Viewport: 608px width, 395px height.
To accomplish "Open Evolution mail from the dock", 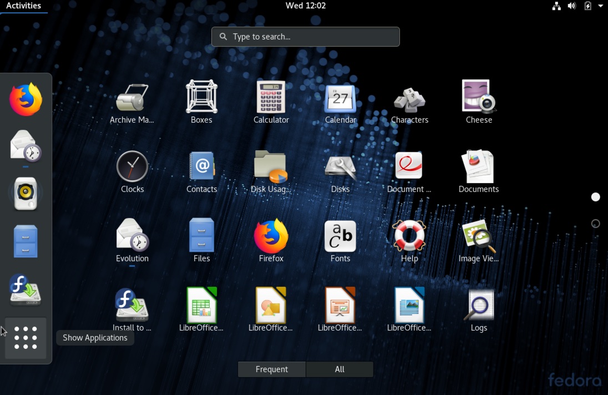I will click(25, 145).
